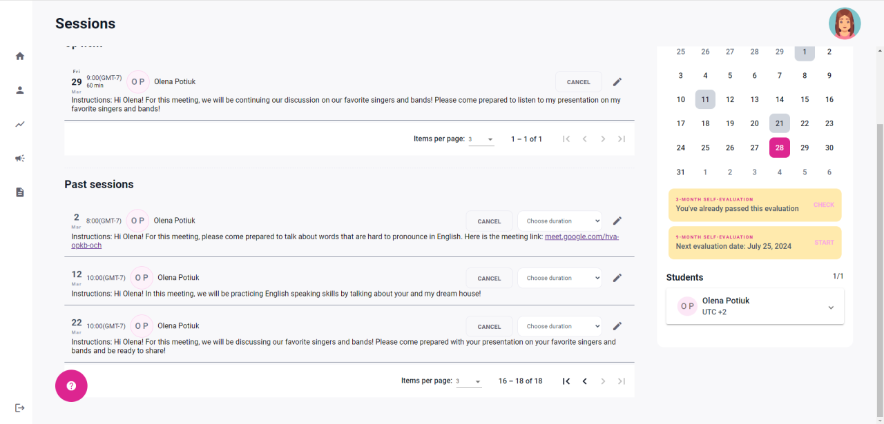Open the Home icon in sidebar
The width and height of the screenshot is (884, 424).
[x=20, y=56]
